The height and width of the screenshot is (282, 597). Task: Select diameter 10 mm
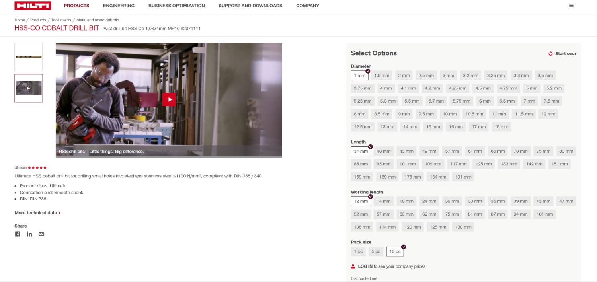click(x=450, y=114)
